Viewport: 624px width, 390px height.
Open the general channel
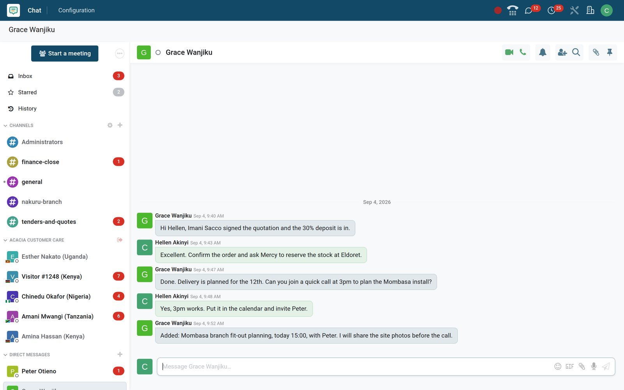click(x=65, y=182)
